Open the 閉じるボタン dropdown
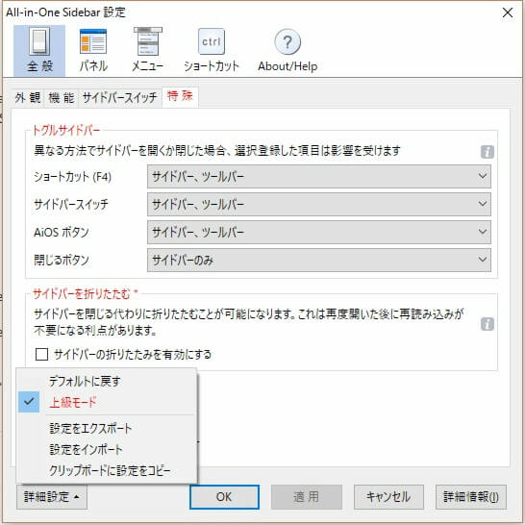 tap(319, 260)
